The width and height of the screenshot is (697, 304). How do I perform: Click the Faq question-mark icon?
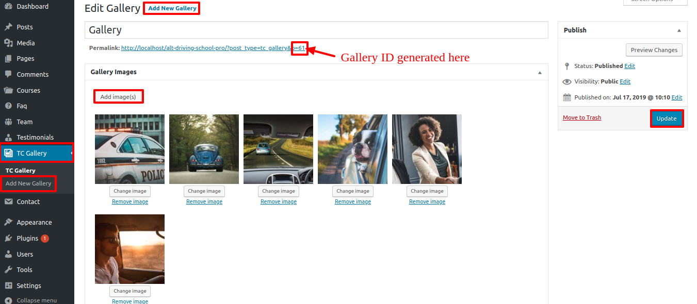tap(8, 106)
